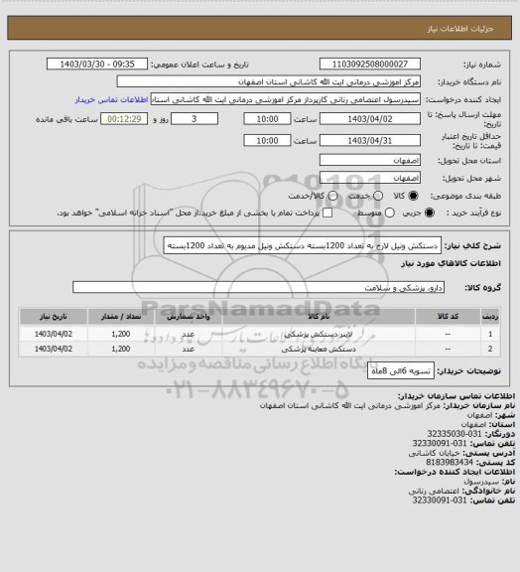
Task: Select the row item لاینر دستکش پزشکی
Action: pos(319,334)
